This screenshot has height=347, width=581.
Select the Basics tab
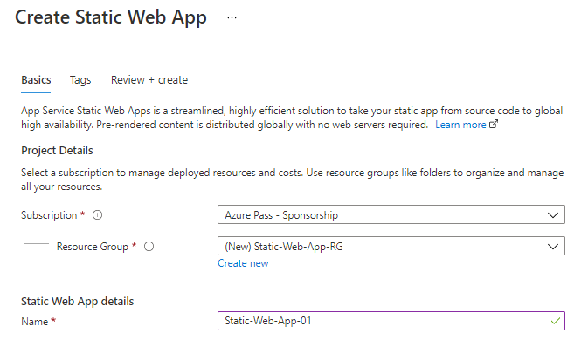36,80
